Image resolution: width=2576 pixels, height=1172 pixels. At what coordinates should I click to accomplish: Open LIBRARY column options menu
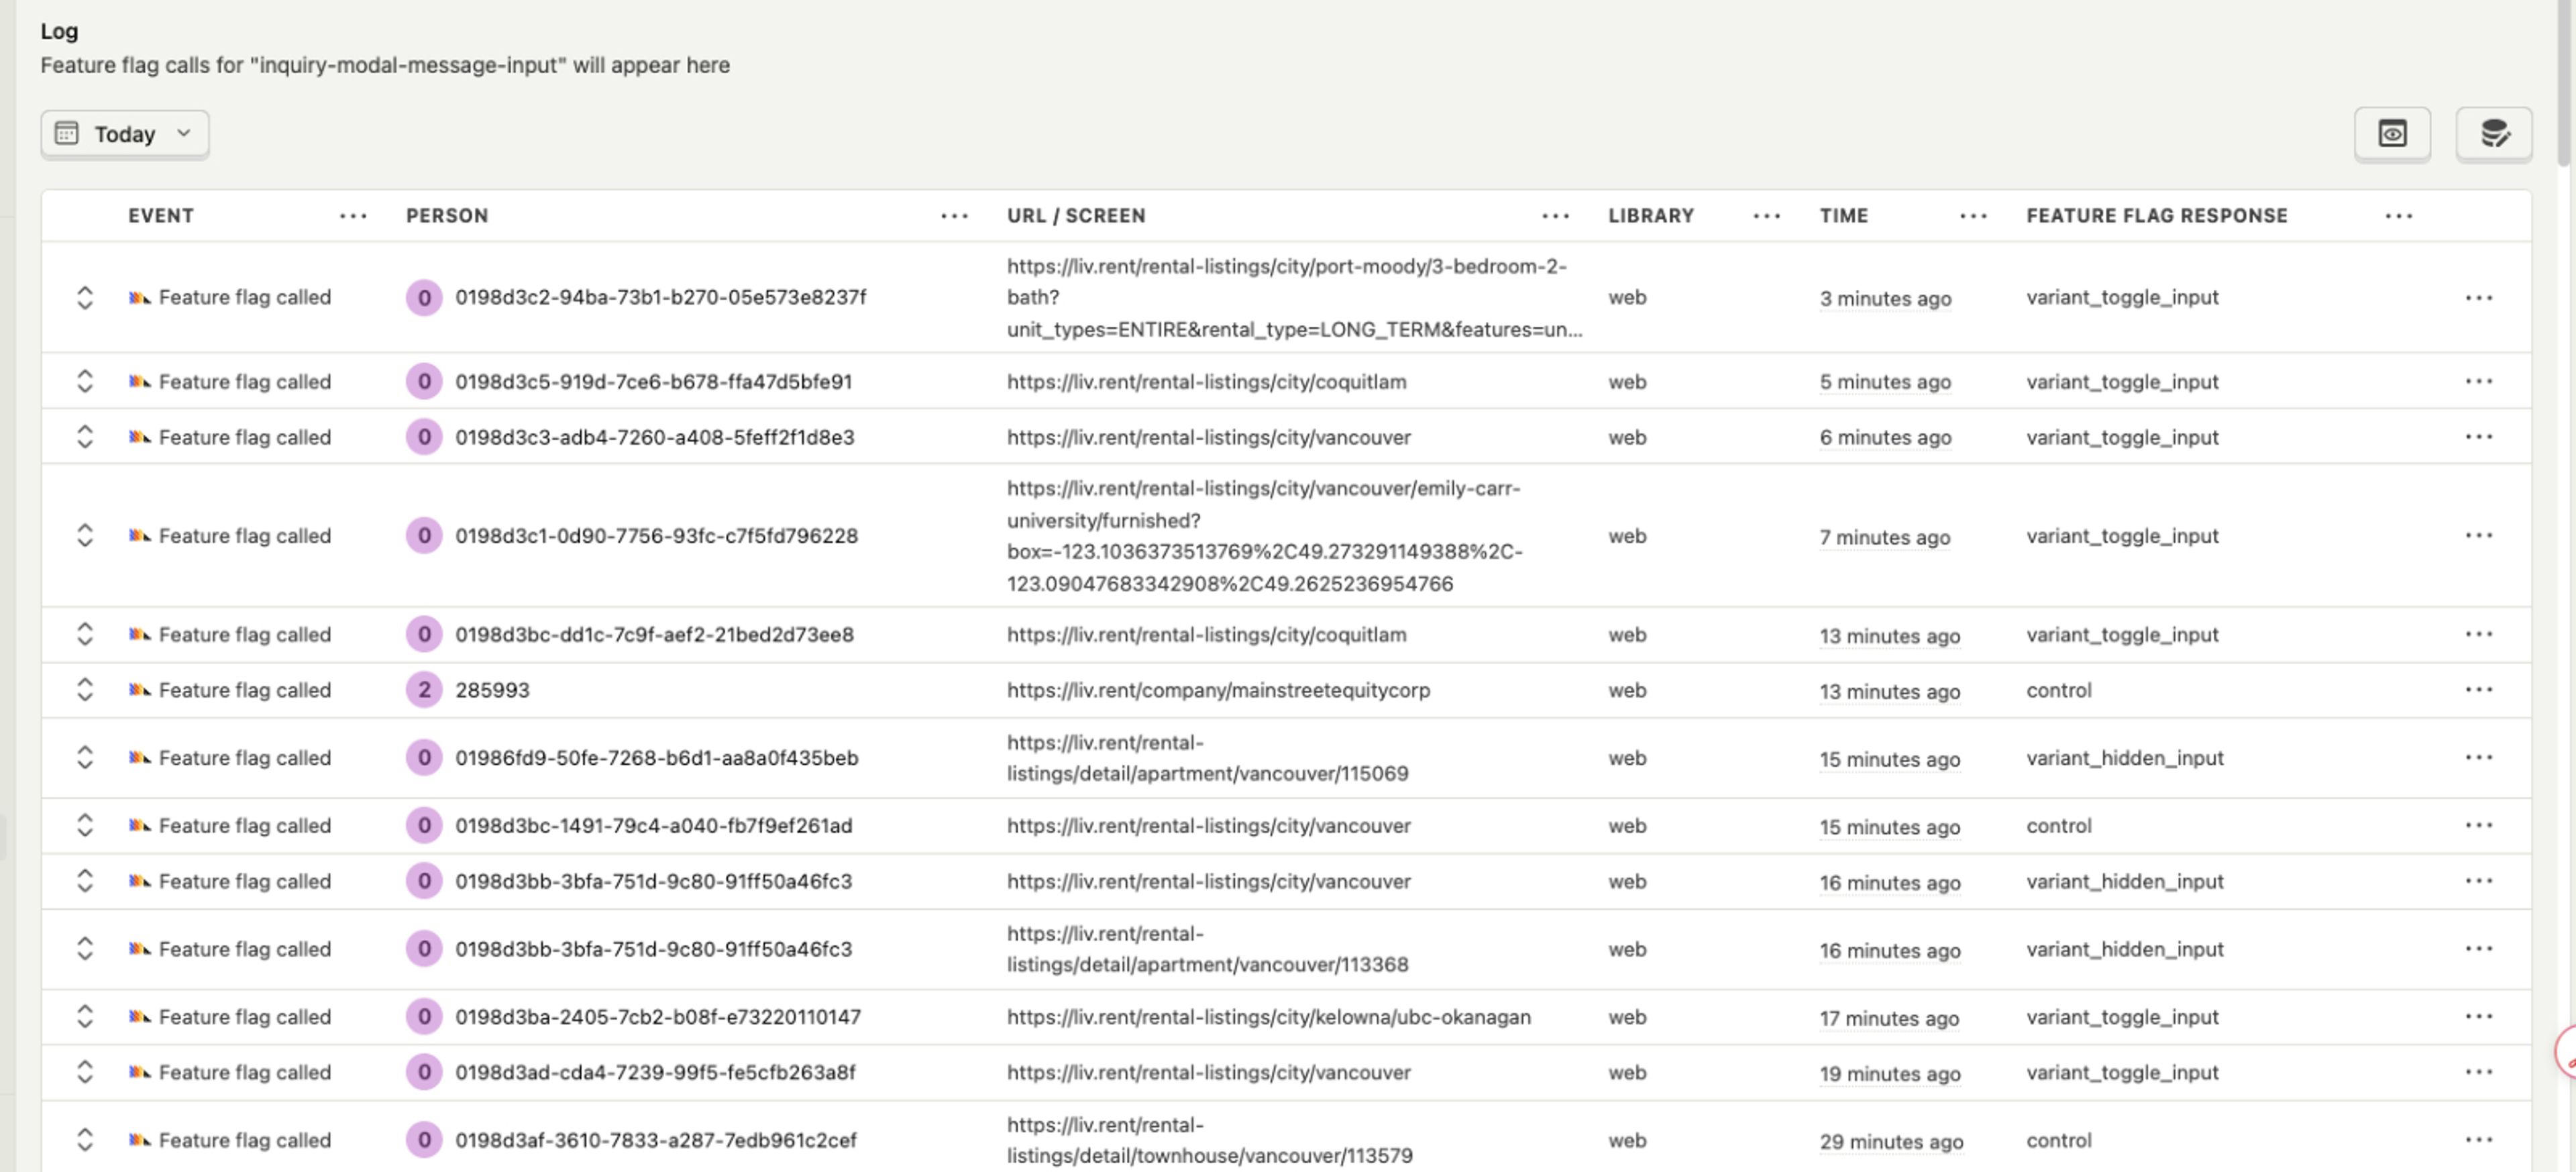1766,216
